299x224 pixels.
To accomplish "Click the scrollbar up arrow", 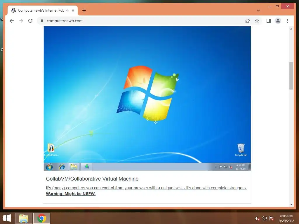I will 291,29.
